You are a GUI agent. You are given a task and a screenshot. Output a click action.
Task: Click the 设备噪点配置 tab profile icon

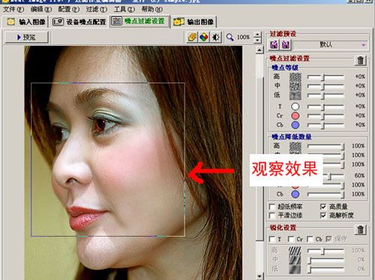coord(58,22)
